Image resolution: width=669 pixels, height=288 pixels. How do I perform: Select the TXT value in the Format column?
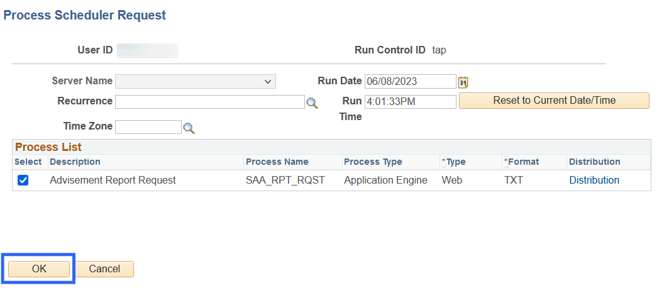(x=513, y=180)
